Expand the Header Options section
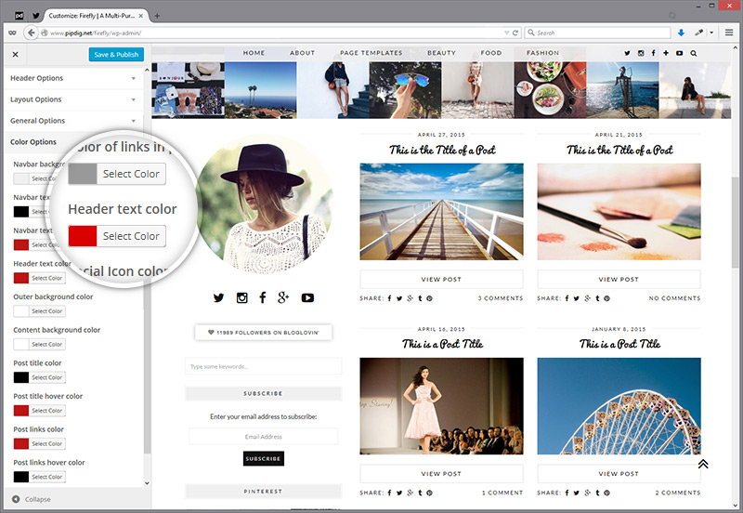The image size is (743, 513). (x=73, y=78)
